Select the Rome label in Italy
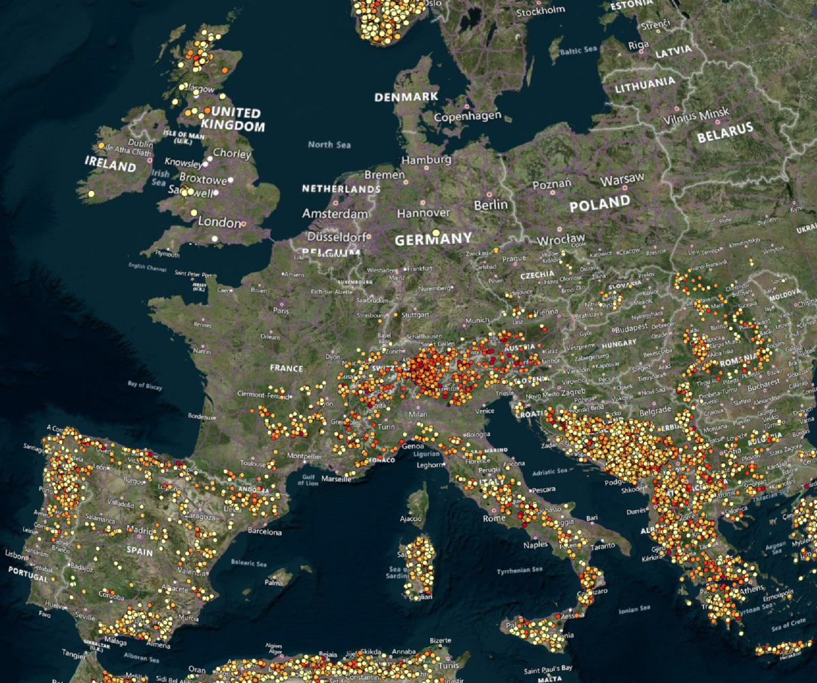The height and width of the screenshot is (683, 817). click(x=493, y=519)
